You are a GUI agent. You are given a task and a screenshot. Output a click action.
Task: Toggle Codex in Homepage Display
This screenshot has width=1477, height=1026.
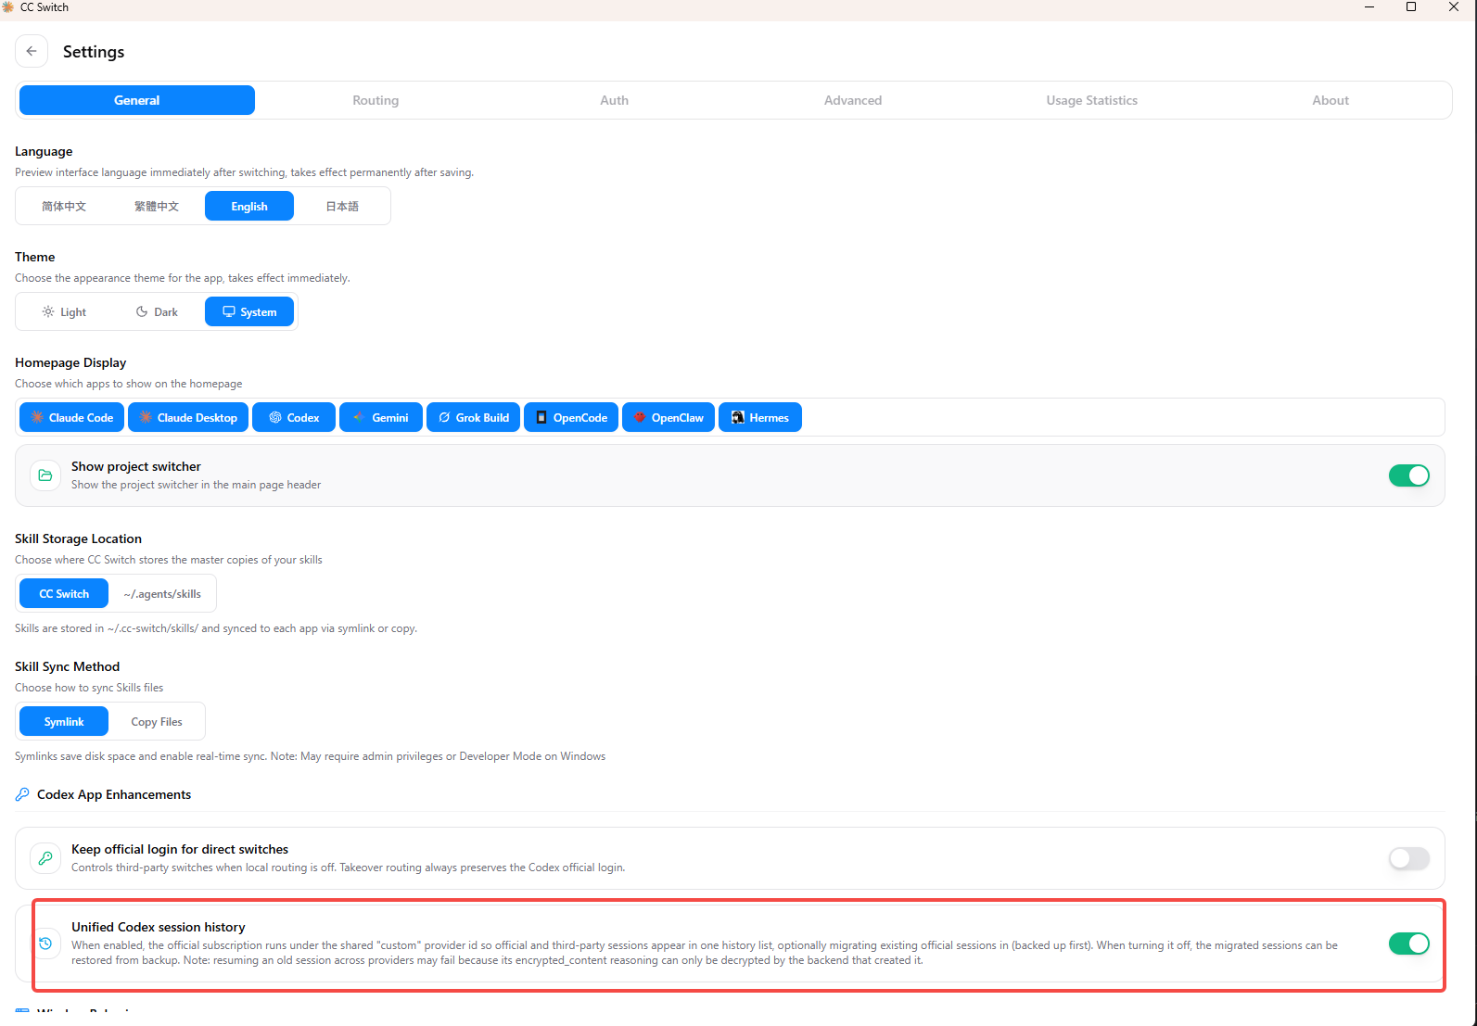(294, 417)
